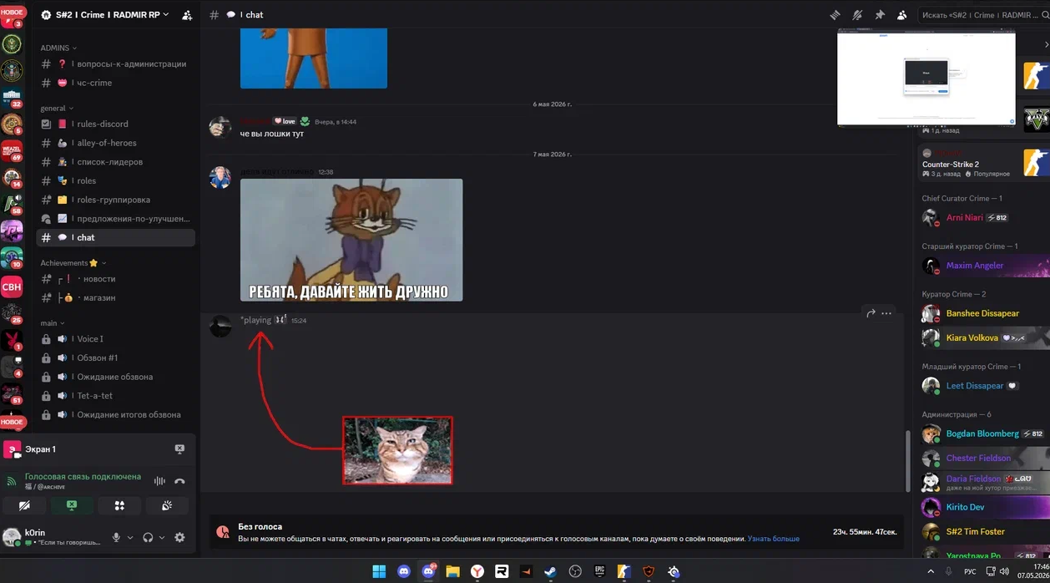Image resolution: width=1050 pixels, height=583 pixels.
Task: Open more options on the *playing message
Action: (886, 313)
